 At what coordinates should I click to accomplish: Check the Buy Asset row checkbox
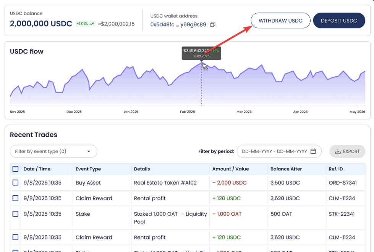point(15,183)
